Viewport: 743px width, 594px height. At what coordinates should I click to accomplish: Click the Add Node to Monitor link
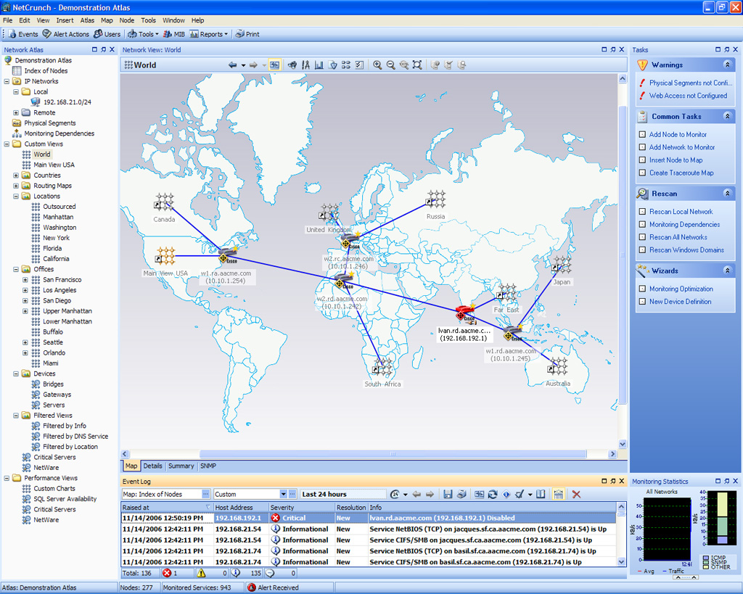(x=678, y=135)
